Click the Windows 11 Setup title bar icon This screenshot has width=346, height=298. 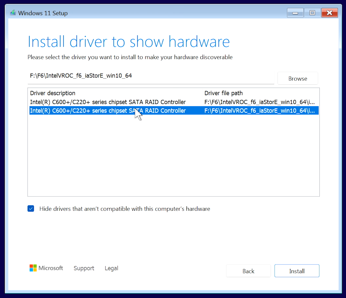click(x=13, y=13)
